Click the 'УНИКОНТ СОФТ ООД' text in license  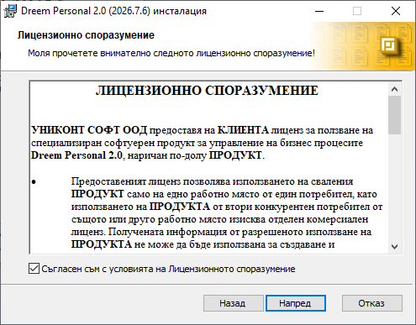[89, 130]
